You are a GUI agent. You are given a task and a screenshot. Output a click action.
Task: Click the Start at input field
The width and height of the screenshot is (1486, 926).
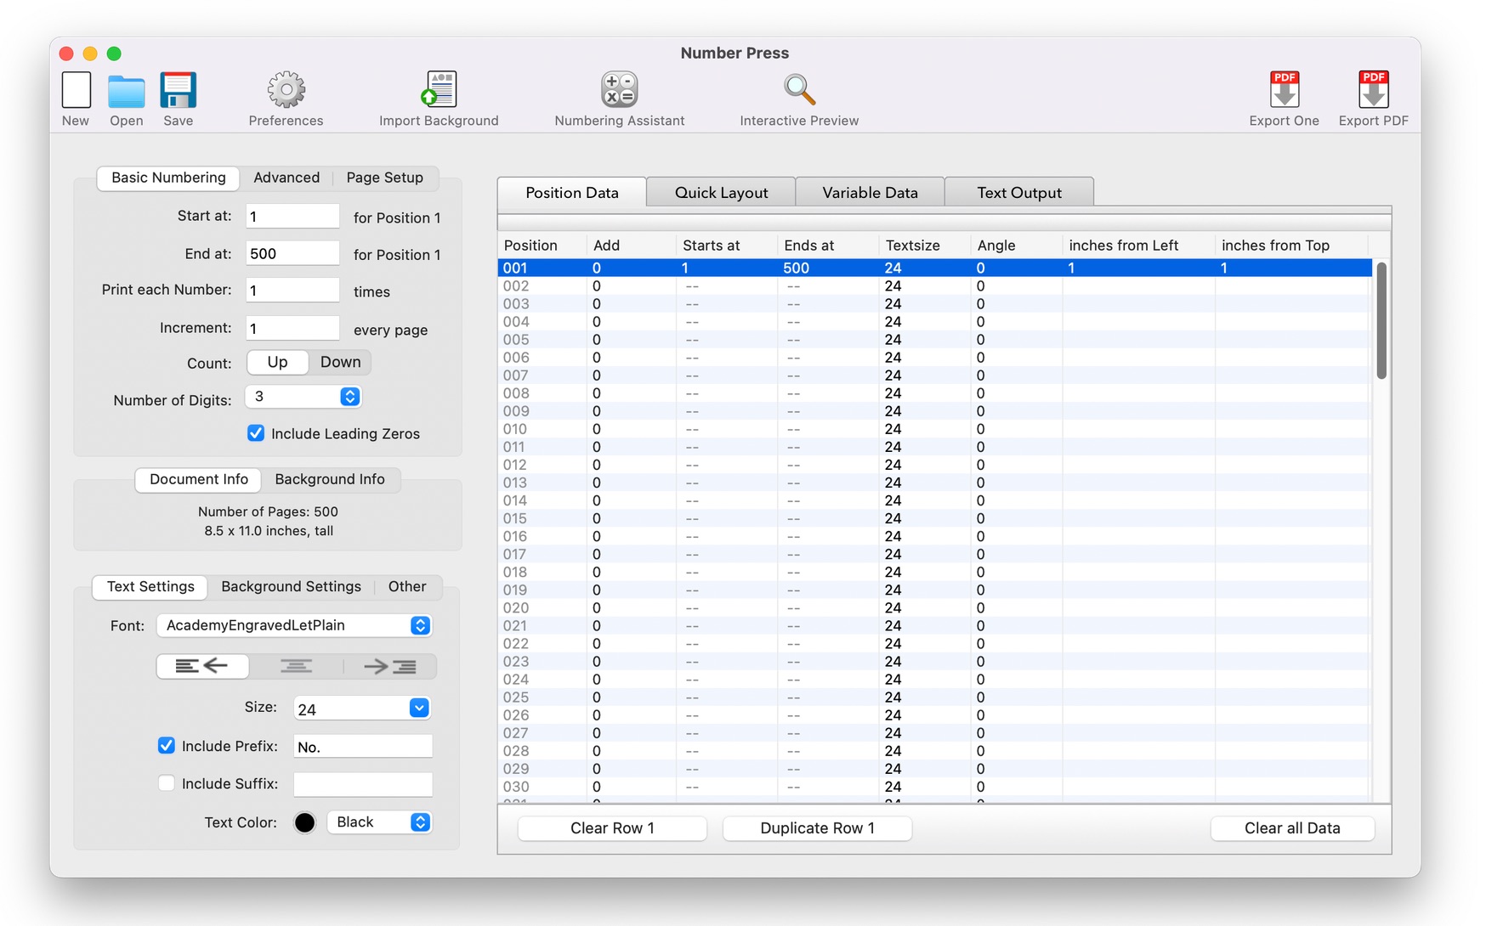tap(292, 216)
